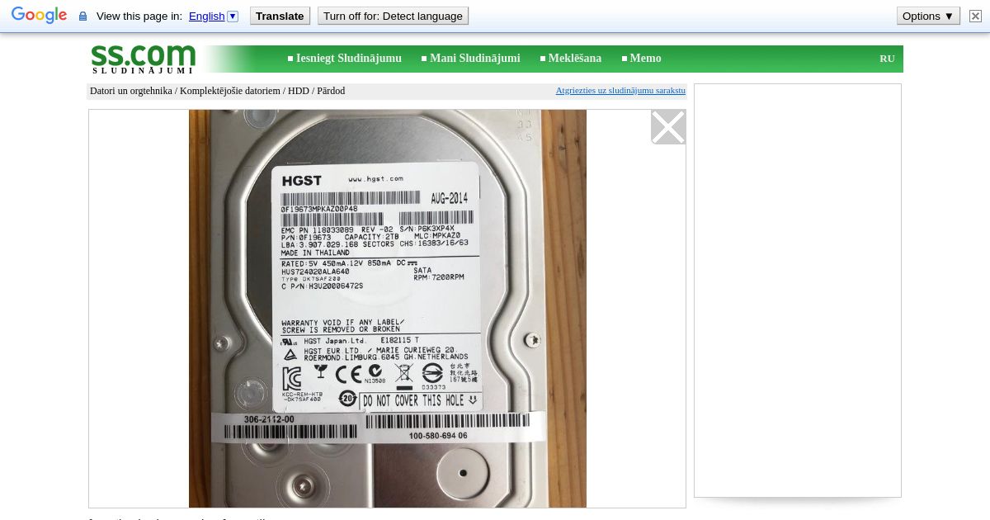Click the Translate button
Screen dimensions: 990x520
click(x=280, y=16)
